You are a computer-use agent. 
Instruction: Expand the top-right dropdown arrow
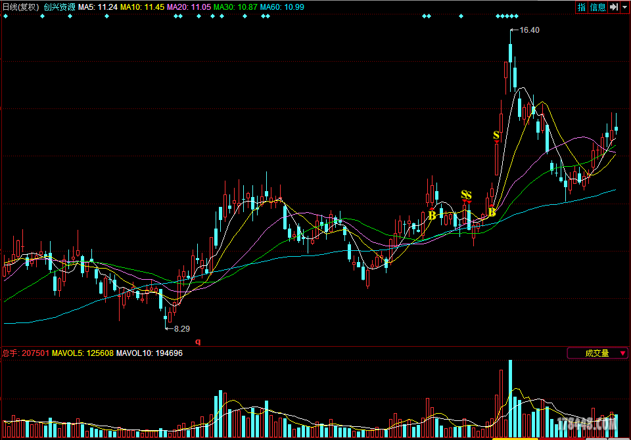[624, 7]
